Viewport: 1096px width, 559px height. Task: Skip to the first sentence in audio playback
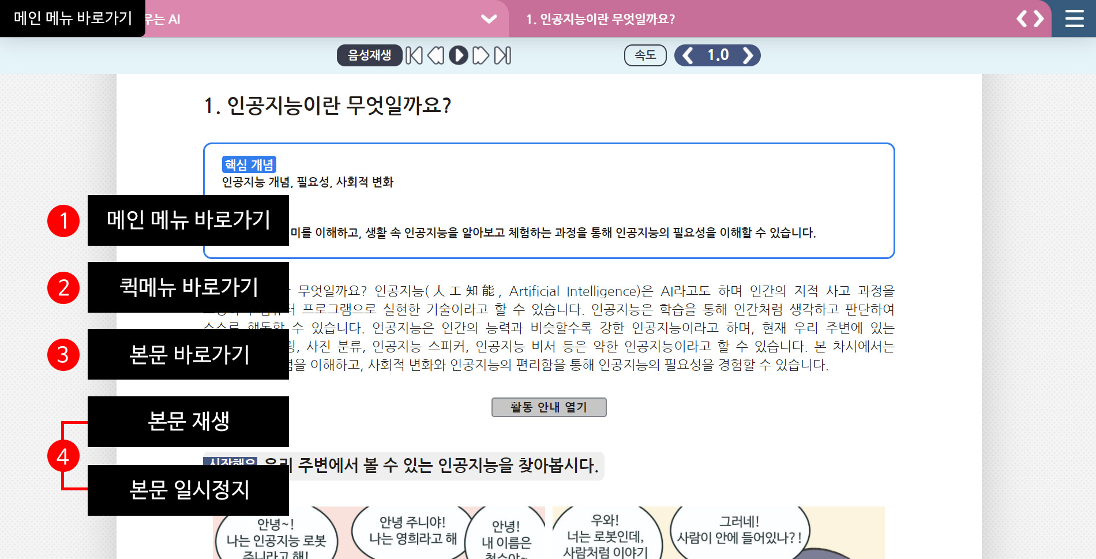point(414,55)
